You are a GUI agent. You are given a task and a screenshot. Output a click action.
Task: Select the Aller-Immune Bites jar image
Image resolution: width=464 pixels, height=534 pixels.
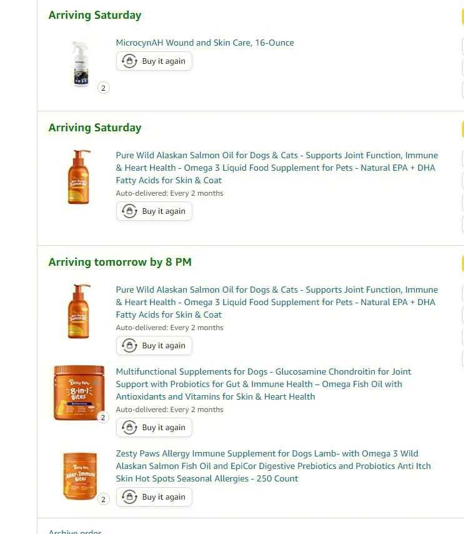tap(79, 475)
